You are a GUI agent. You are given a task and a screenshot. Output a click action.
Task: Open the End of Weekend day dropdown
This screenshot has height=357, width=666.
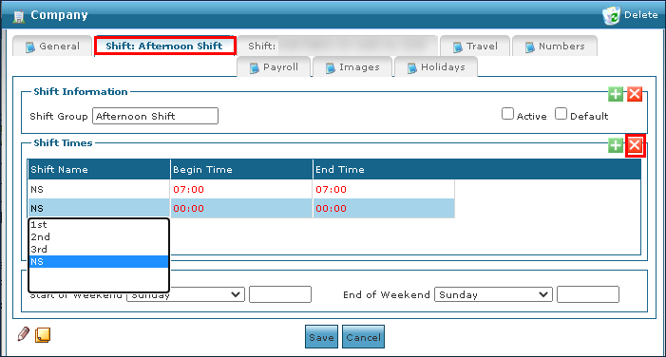pyautogui.click(x=493, y=294)
